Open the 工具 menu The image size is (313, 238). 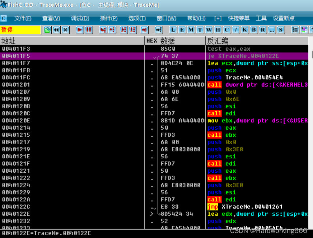(261, 18)
